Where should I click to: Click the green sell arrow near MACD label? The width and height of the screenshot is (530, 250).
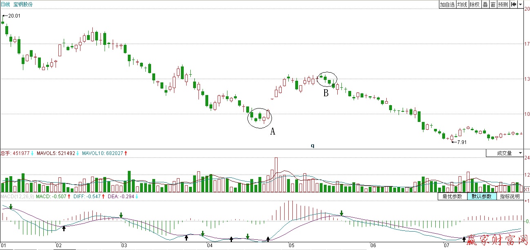click(11, 207)
